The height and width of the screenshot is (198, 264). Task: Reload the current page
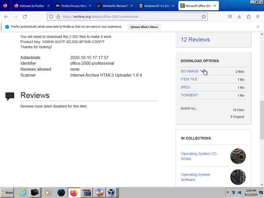pos(25,17)
